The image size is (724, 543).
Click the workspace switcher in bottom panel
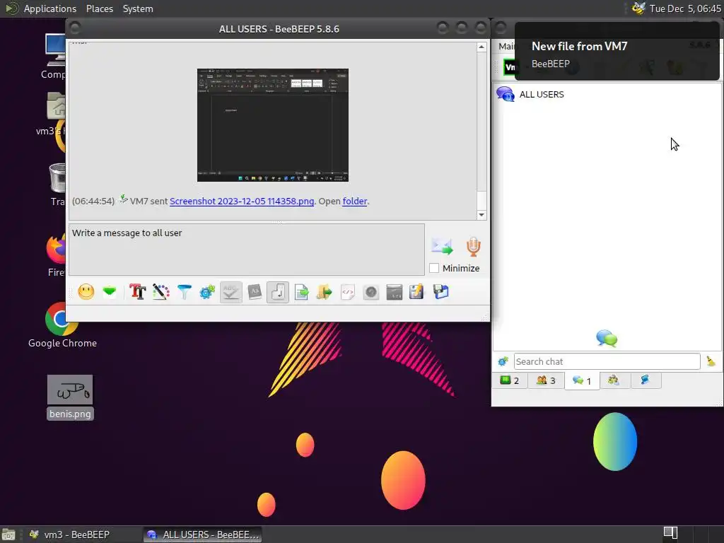pyautogui.click(x=670, y=533)
